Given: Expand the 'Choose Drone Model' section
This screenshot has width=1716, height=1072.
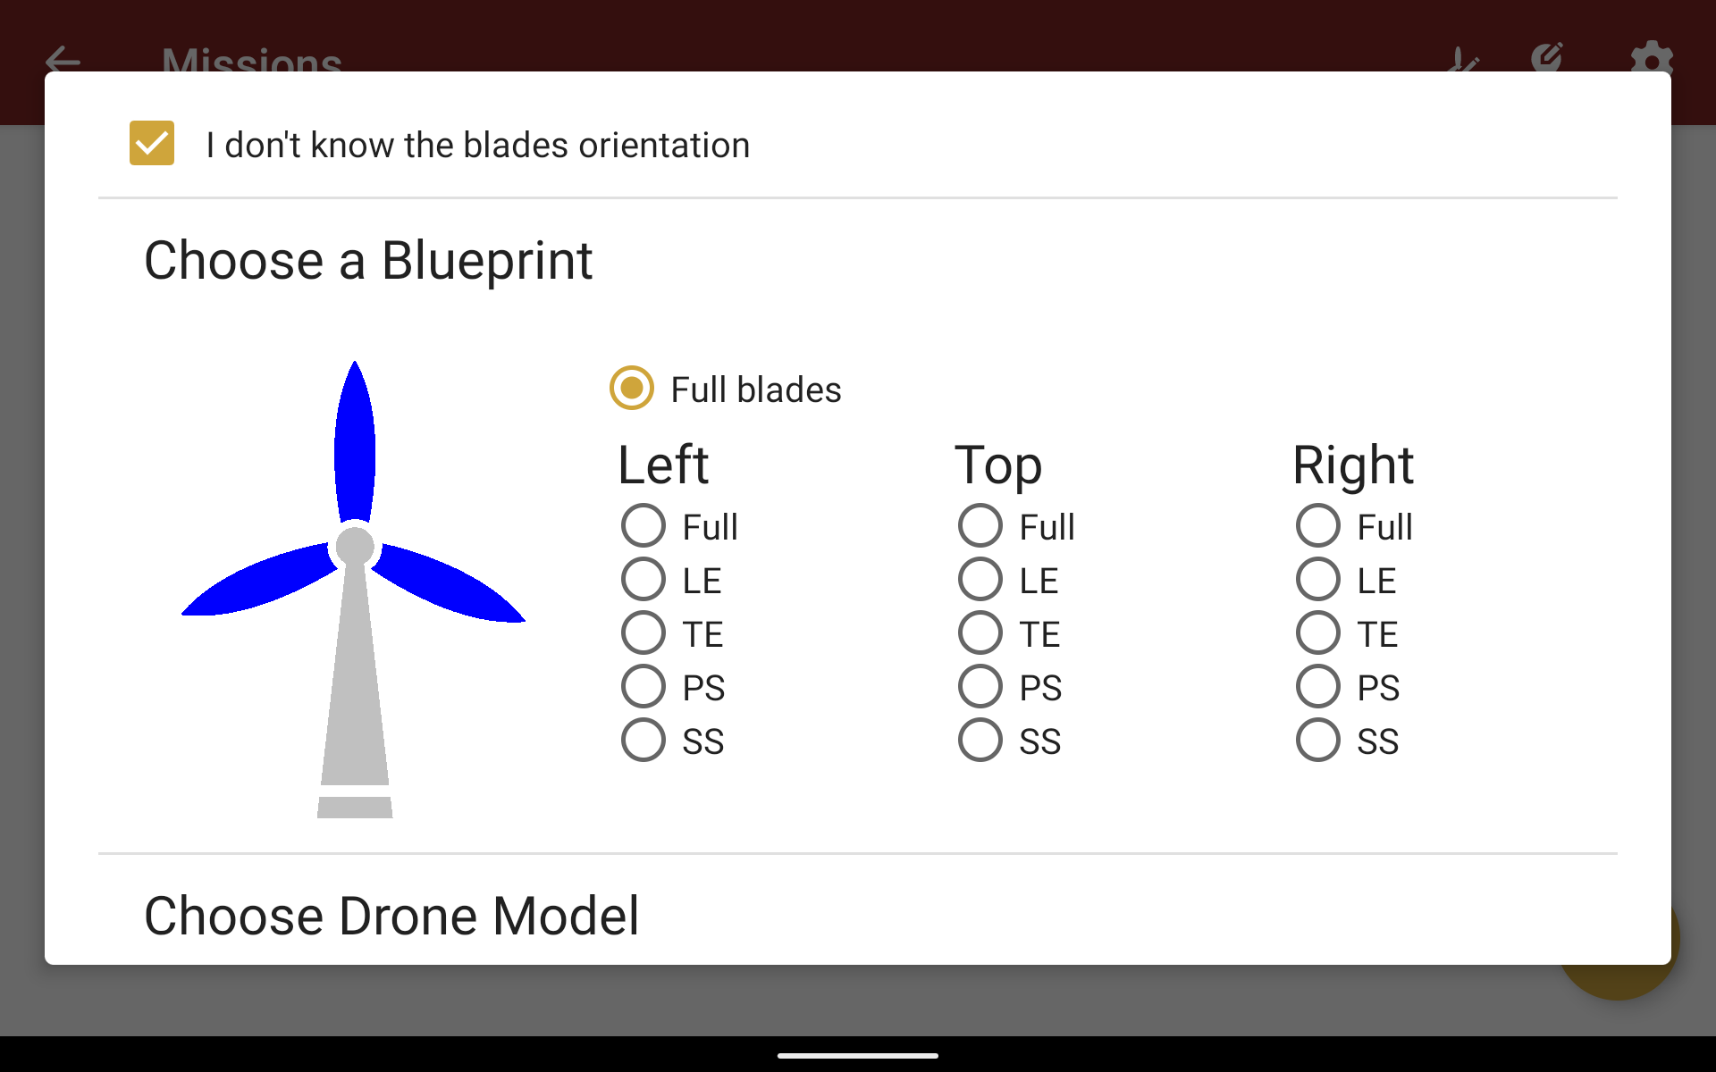Looking at the screenshot, I should click(391, 914).
